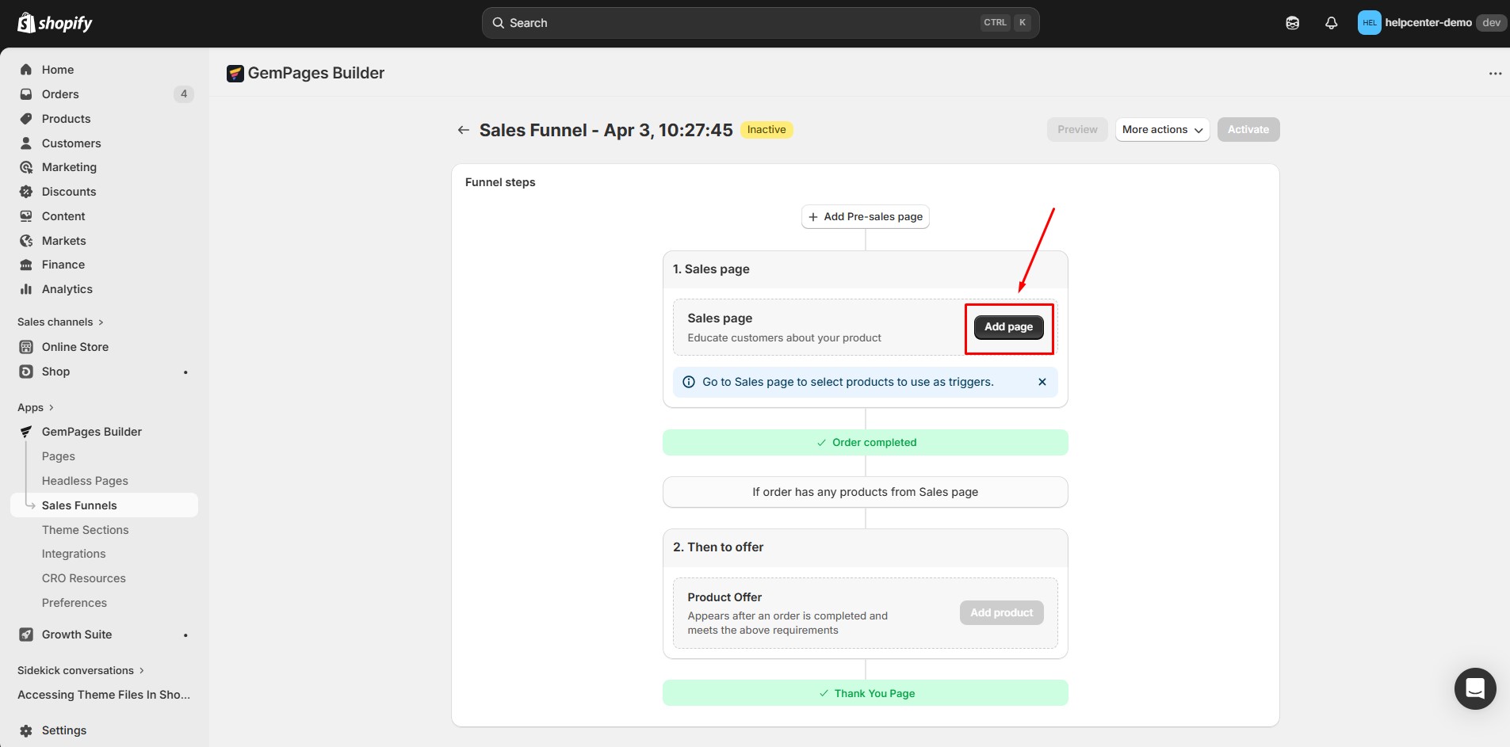
Task: Click the back arrow beside Sales Funnel title
Action: (x=464, y=130)
